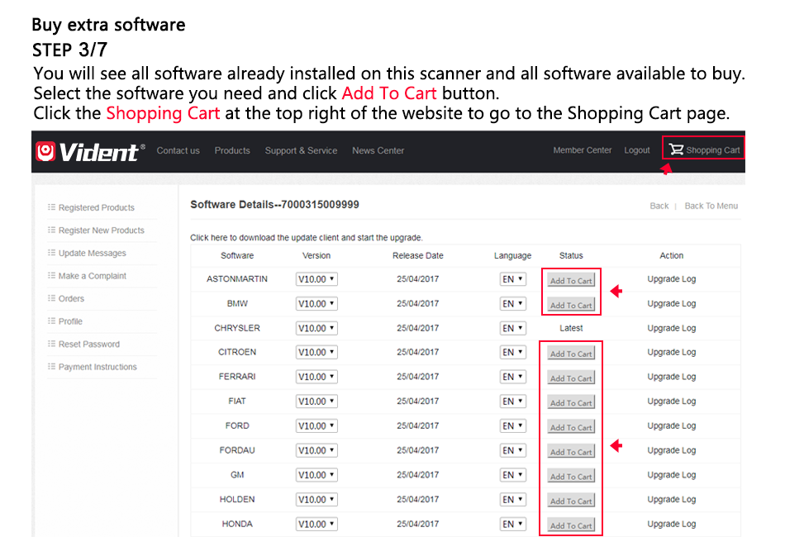Click the Vident logo
The image size is (785, 537).
pyautogui.click(x=90, y=152)
